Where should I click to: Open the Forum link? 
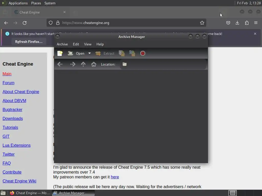[8, 83]
